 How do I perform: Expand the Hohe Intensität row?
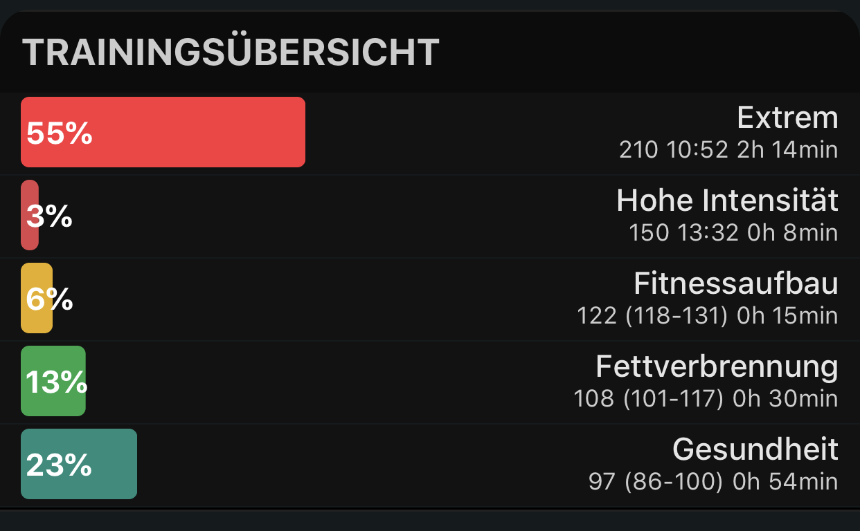726,201
